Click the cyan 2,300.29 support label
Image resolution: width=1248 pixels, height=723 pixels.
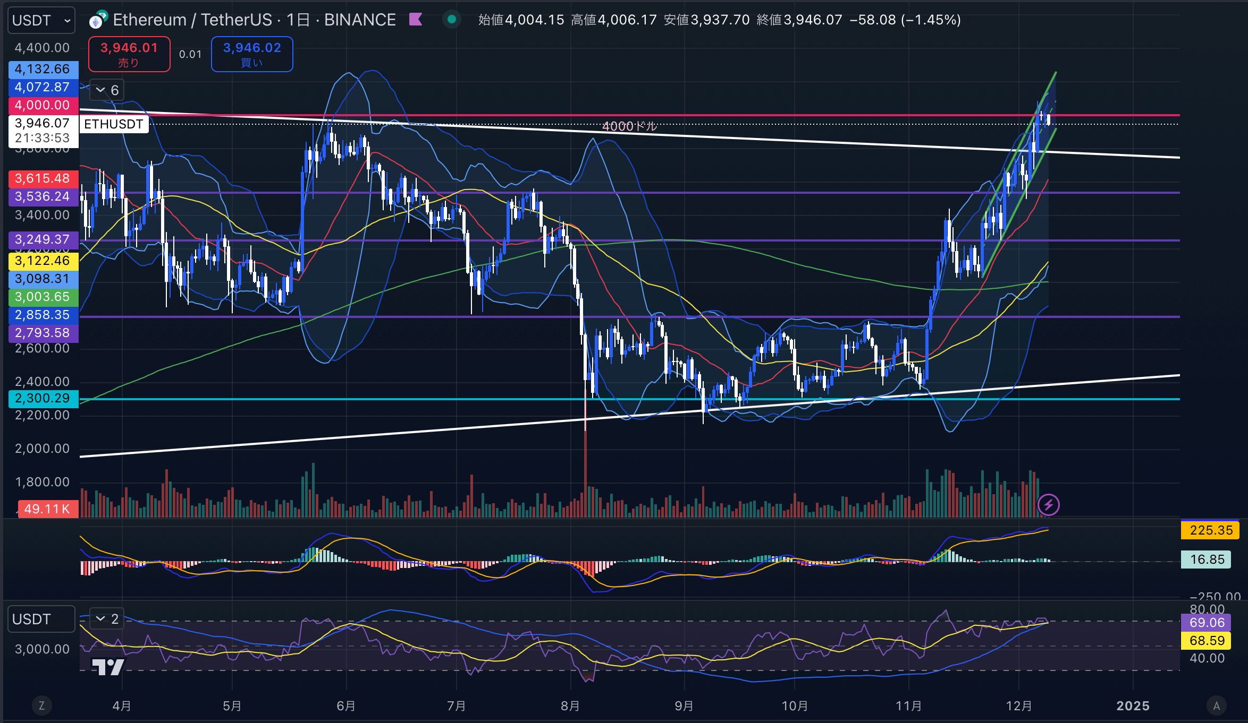click(43, 398)
